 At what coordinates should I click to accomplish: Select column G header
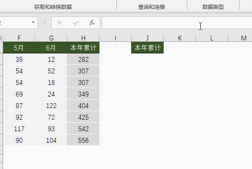tap(51, 38)
